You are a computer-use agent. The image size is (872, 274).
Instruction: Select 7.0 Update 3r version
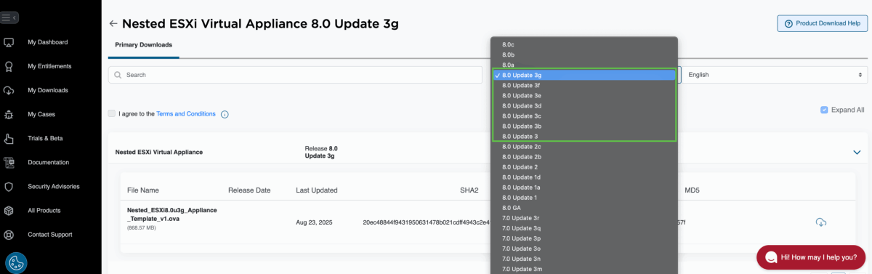tap(584, 217)
